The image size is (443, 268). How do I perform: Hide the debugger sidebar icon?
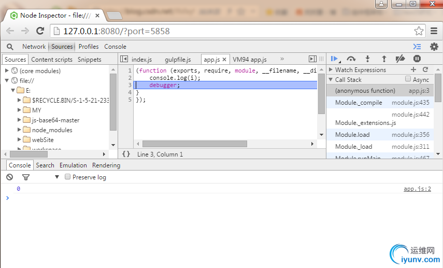pyautogui.click(x=312, y=59)
